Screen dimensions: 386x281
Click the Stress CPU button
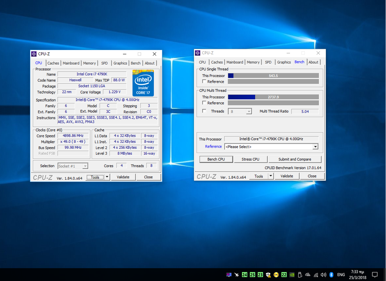(x=250, y=159)
